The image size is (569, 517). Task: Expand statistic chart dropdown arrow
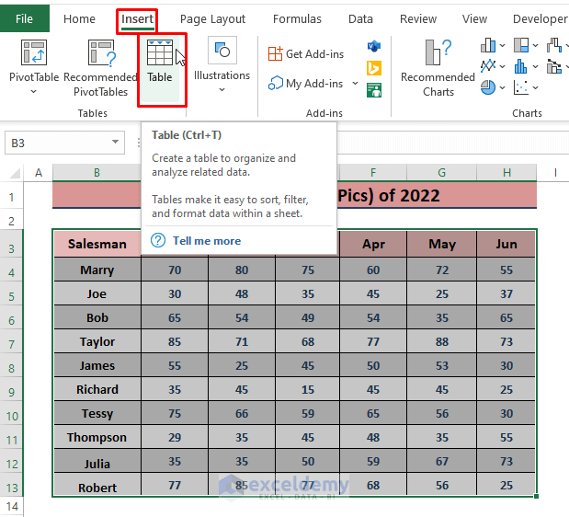tap(536, 66)
